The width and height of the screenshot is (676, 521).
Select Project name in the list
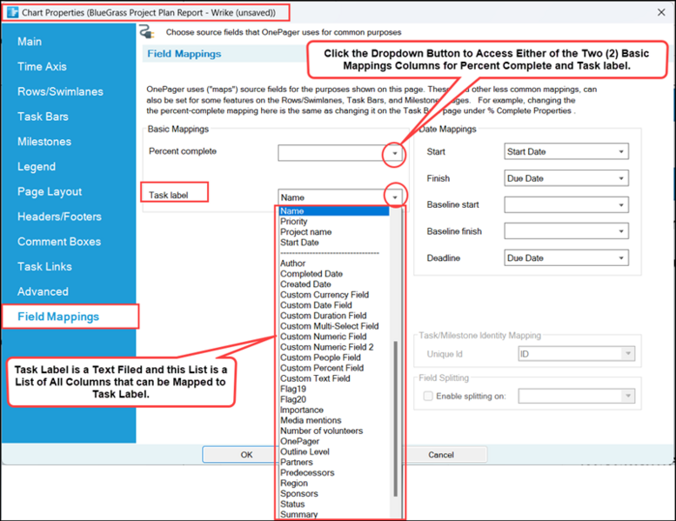pyautogui.click(x=305, y=232)
